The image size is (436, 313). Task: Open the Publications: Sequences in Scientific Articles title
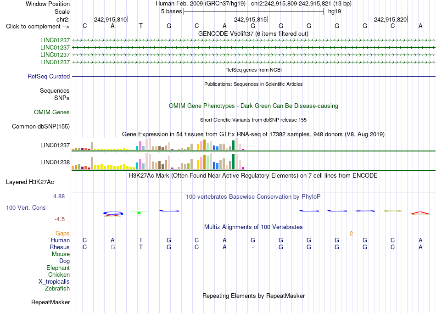click(x=253, y=84)
